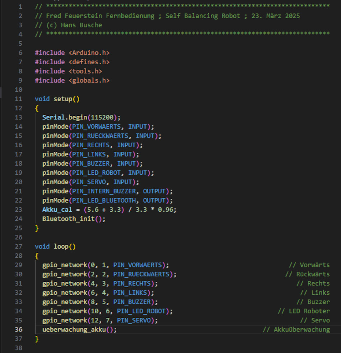Click gpio_network call with PIN_SERVO
This screenshot has width=341, height=353.
tap(100, 320)
